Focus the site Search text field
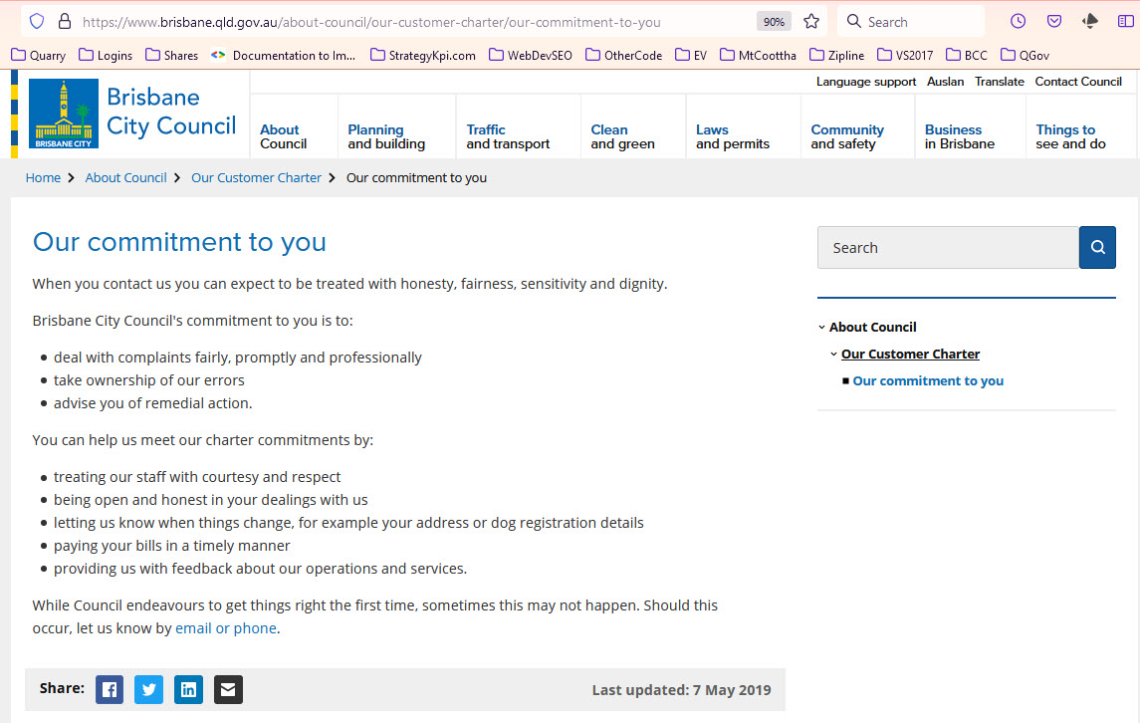1140x723 pixels. pos(948,247)
